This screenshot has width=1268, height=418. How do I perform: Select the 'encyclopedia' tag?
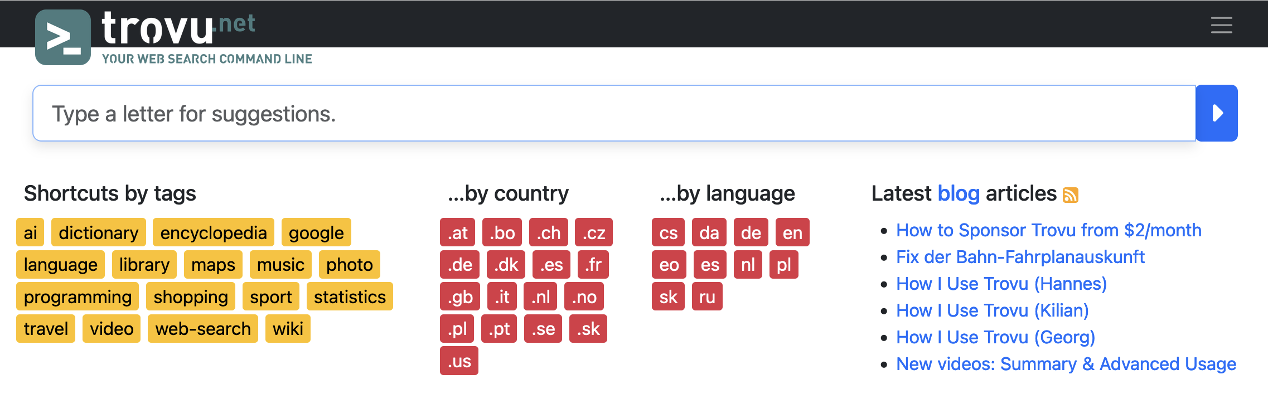(x=213, y=232)
